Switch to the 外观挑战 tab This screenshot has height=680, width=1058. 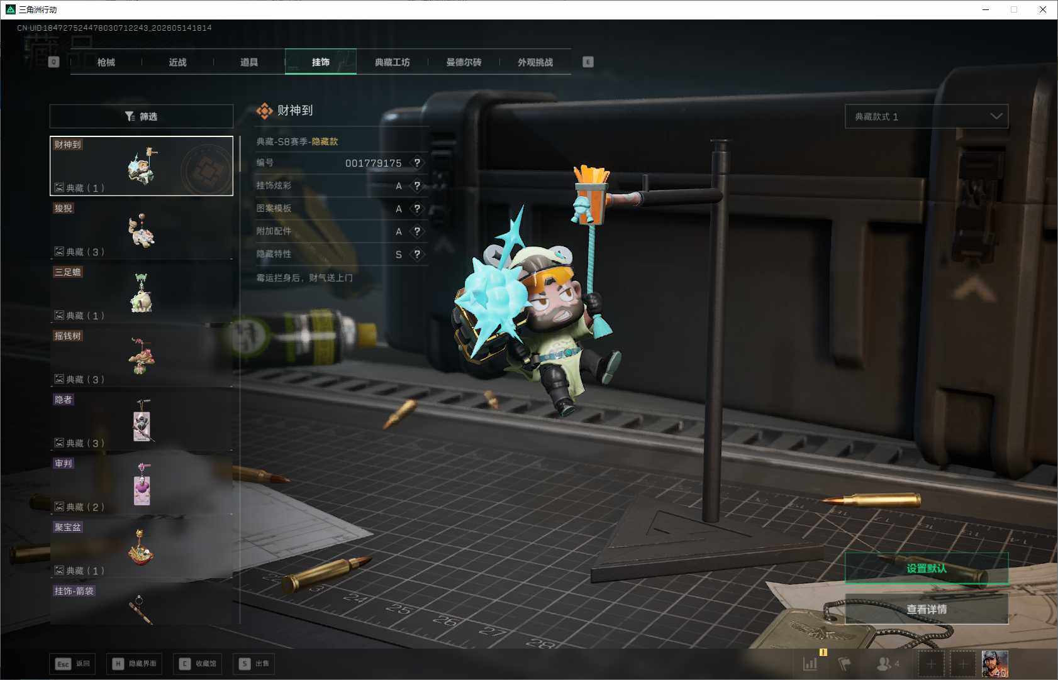tap(535, 62)
